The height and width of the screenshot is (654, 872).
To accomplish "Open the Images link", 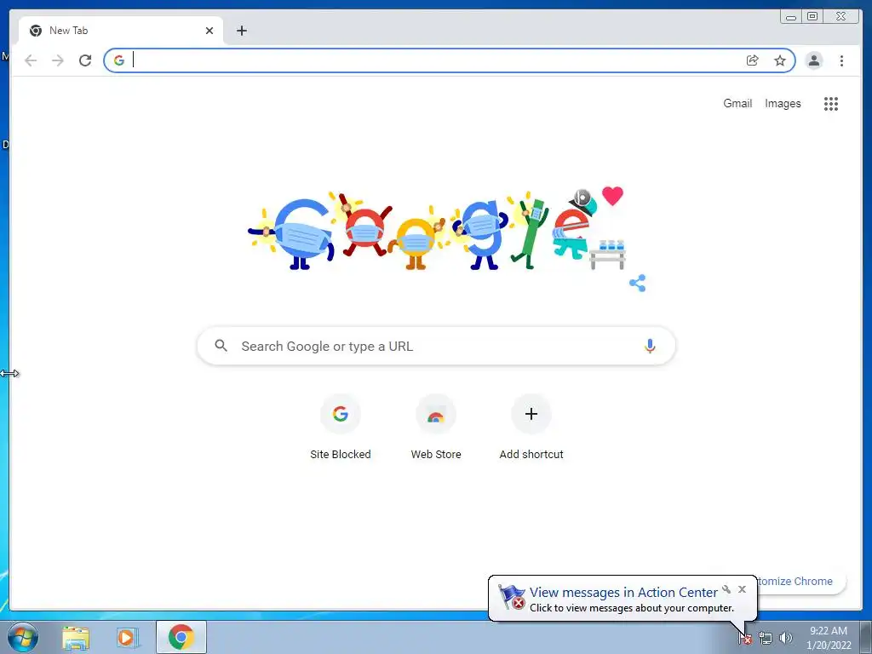I will click(x=783, y=103).
